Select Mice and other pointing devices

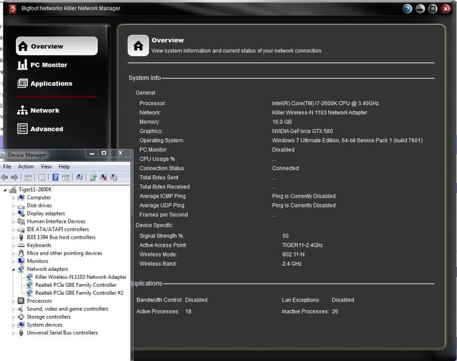point(65,253)
